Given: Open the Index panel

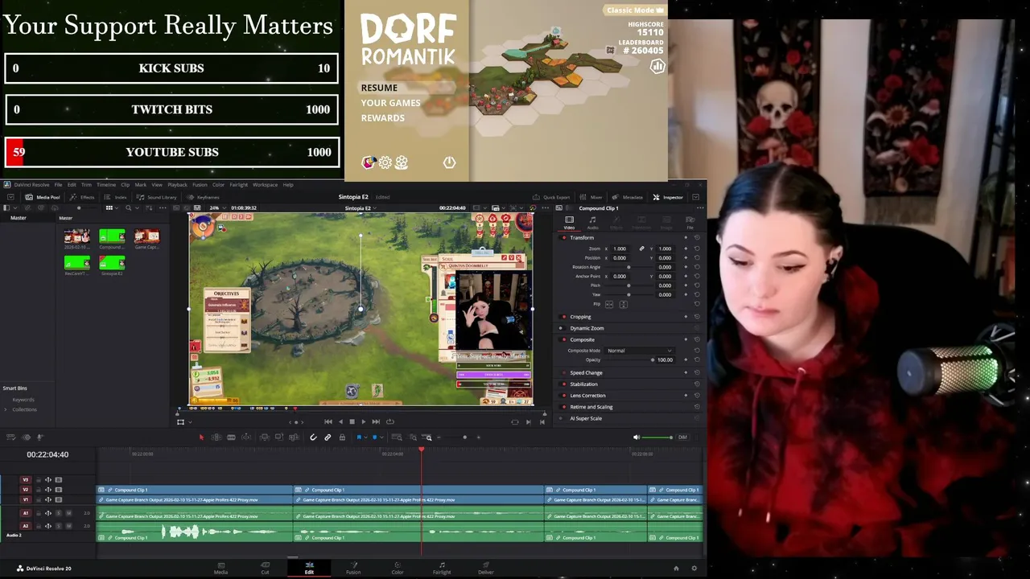Looking at the screenshot, I should (115, 197).
